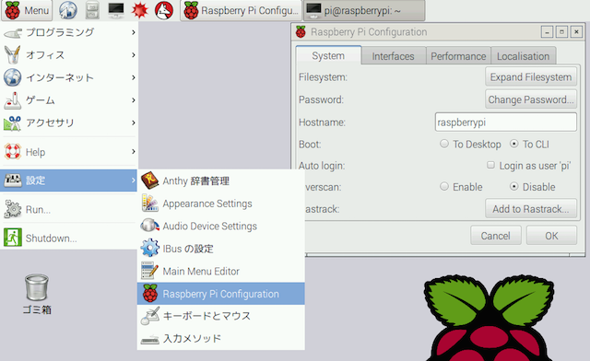Expand the ゲーム submenu arrow
Image resolution: width=590 pixels, height=361 pixels.
[133, 100]
